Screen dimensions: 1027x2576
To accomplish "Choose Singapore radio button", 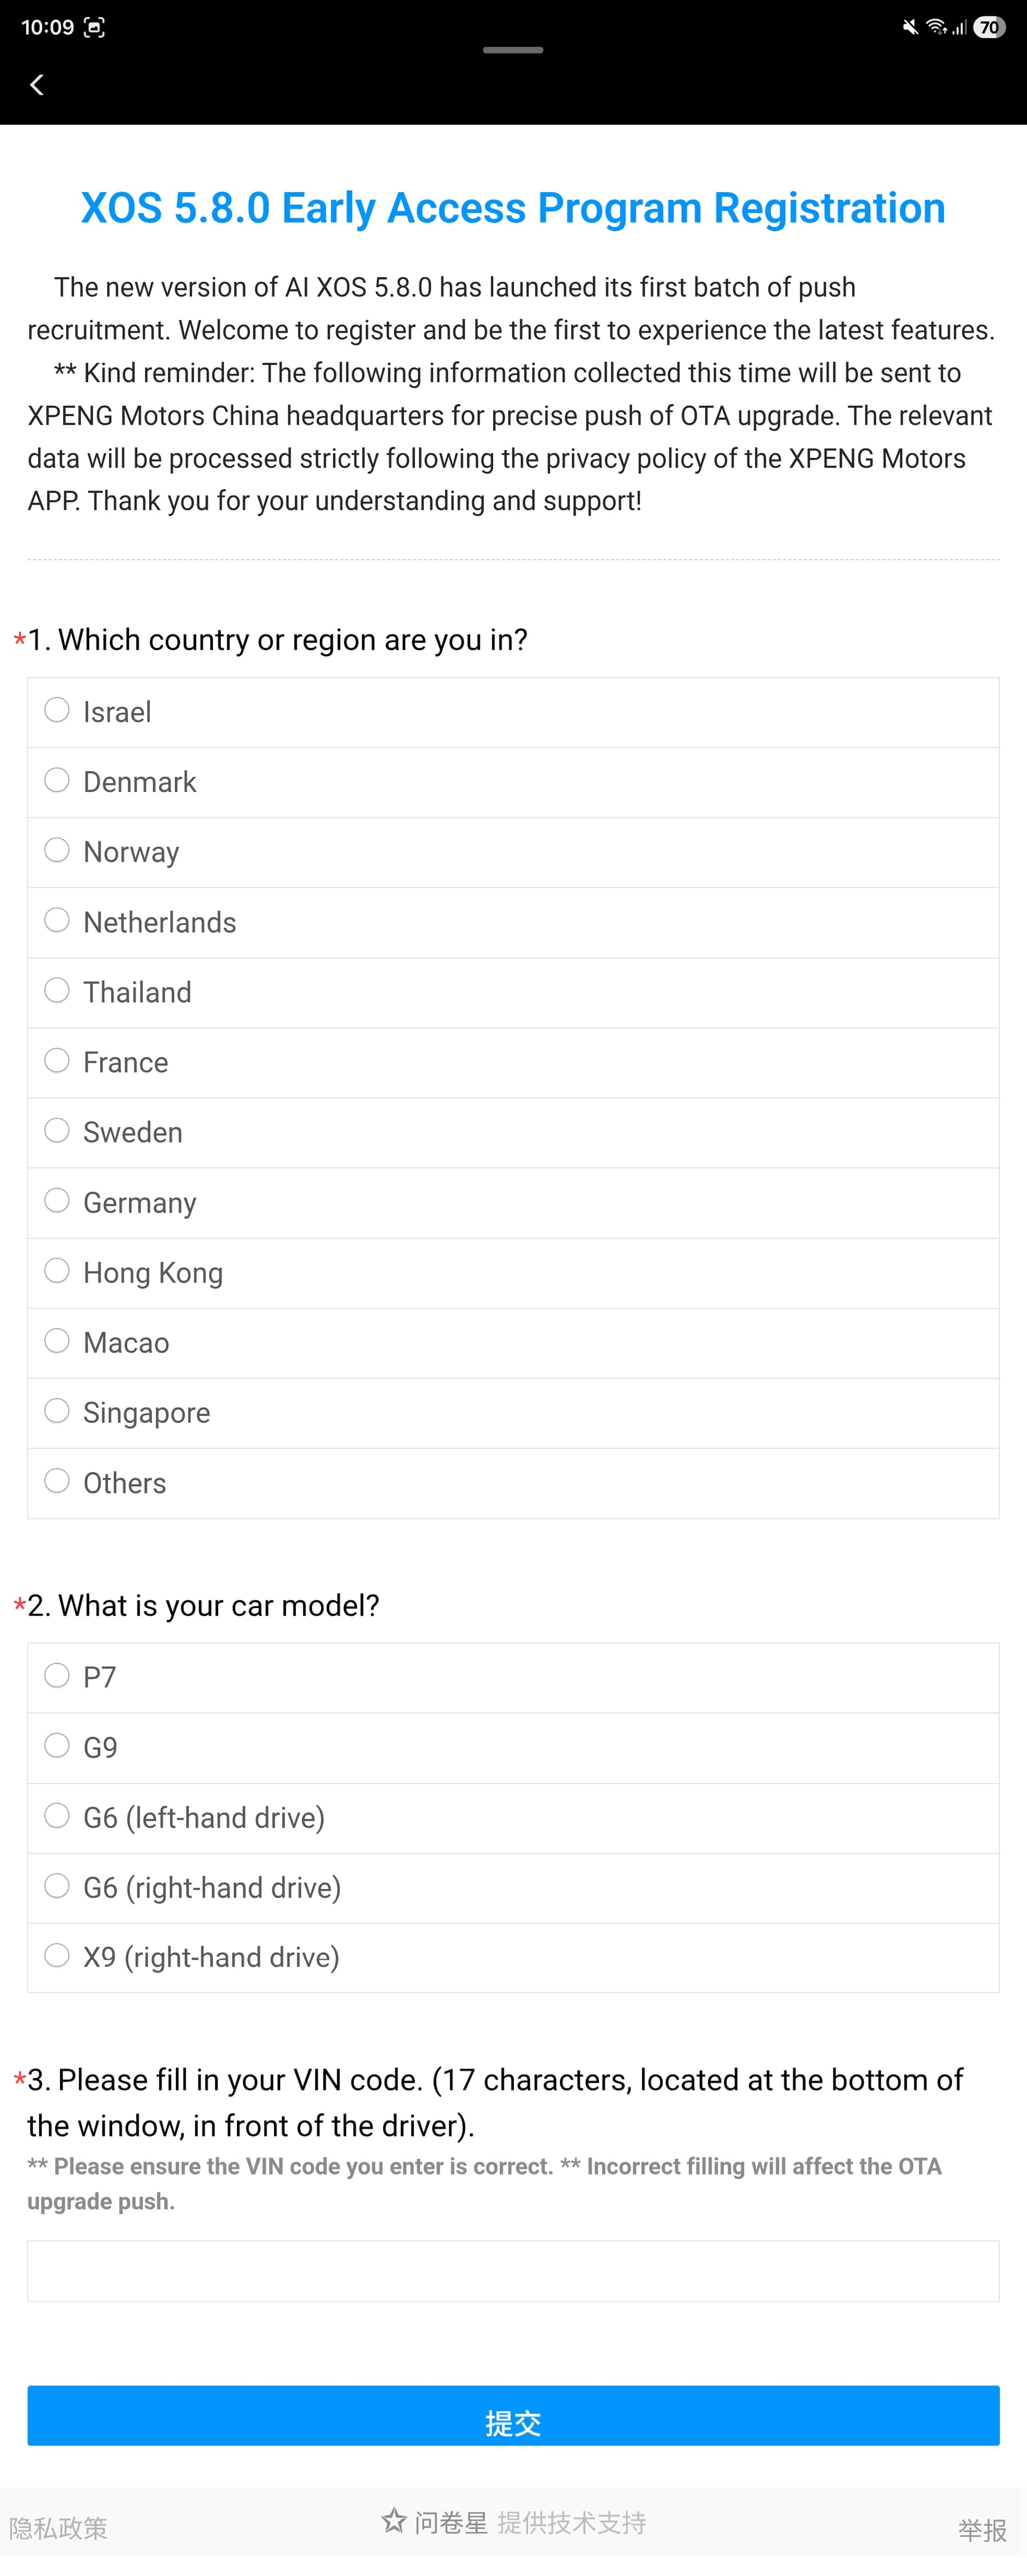I will pos(57,1411).
